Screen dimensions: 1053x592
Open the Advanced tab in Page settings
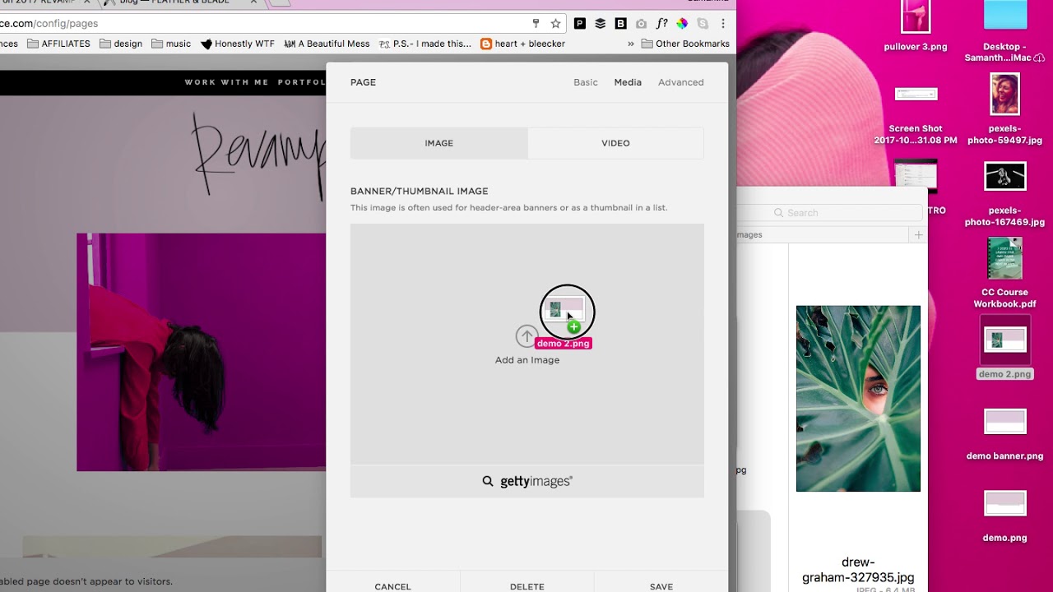tap(680, 82)
